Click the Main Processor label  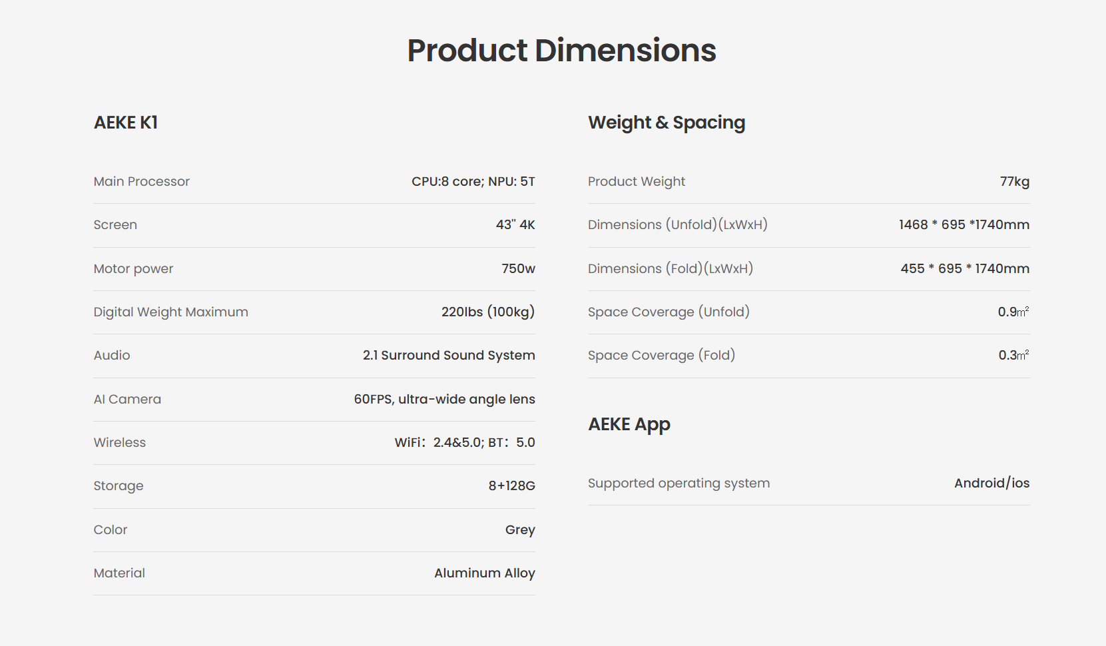coord(141,181)
